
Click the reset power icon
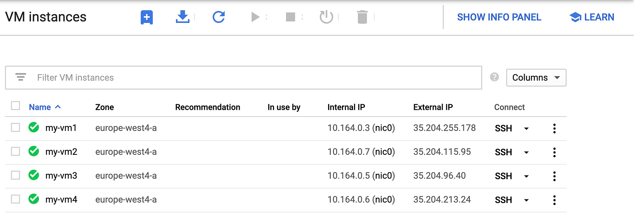(326, 17)
